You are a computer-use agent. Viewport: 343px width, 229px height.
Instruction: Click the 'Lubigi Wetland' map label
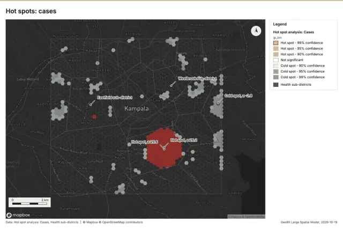coord(28,79)
